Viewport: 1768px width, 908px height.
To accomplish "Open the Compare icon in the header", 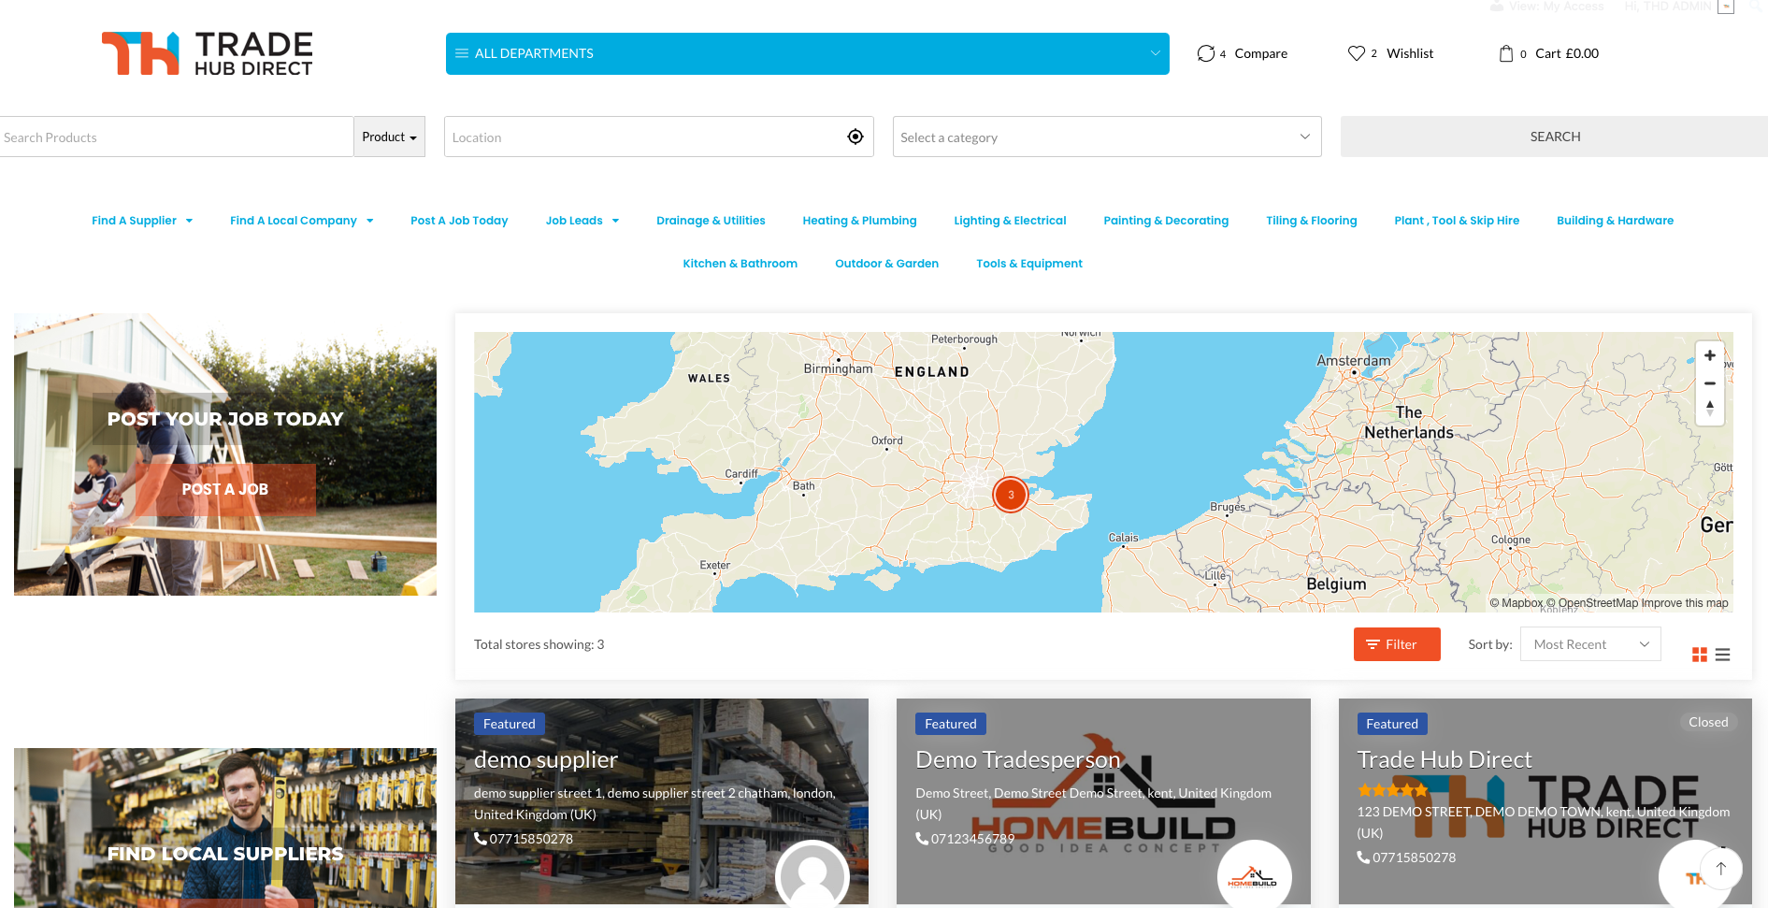I will pyautogui.click(x=1206, y=53).
